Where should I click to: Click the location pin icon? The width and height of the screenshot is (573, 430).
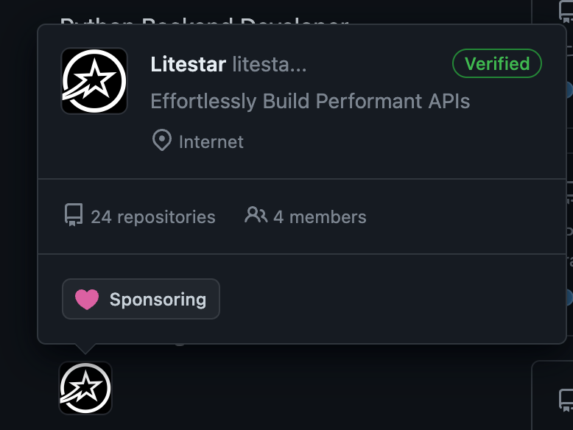click(161, 141)
